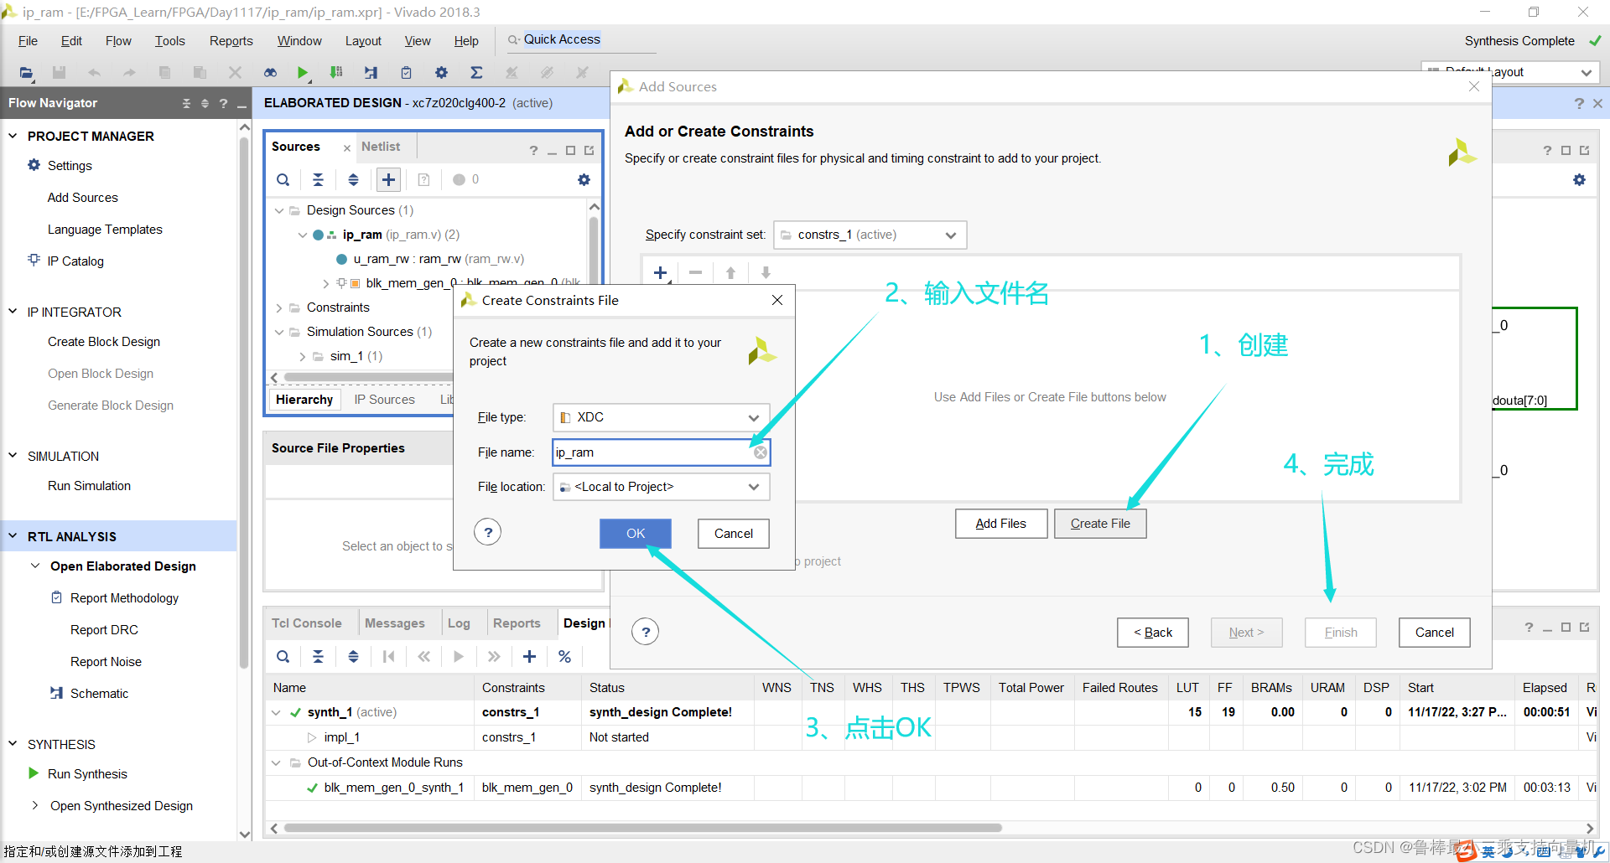Click Design Runs horizontal scrollbar

pos(642,828)
